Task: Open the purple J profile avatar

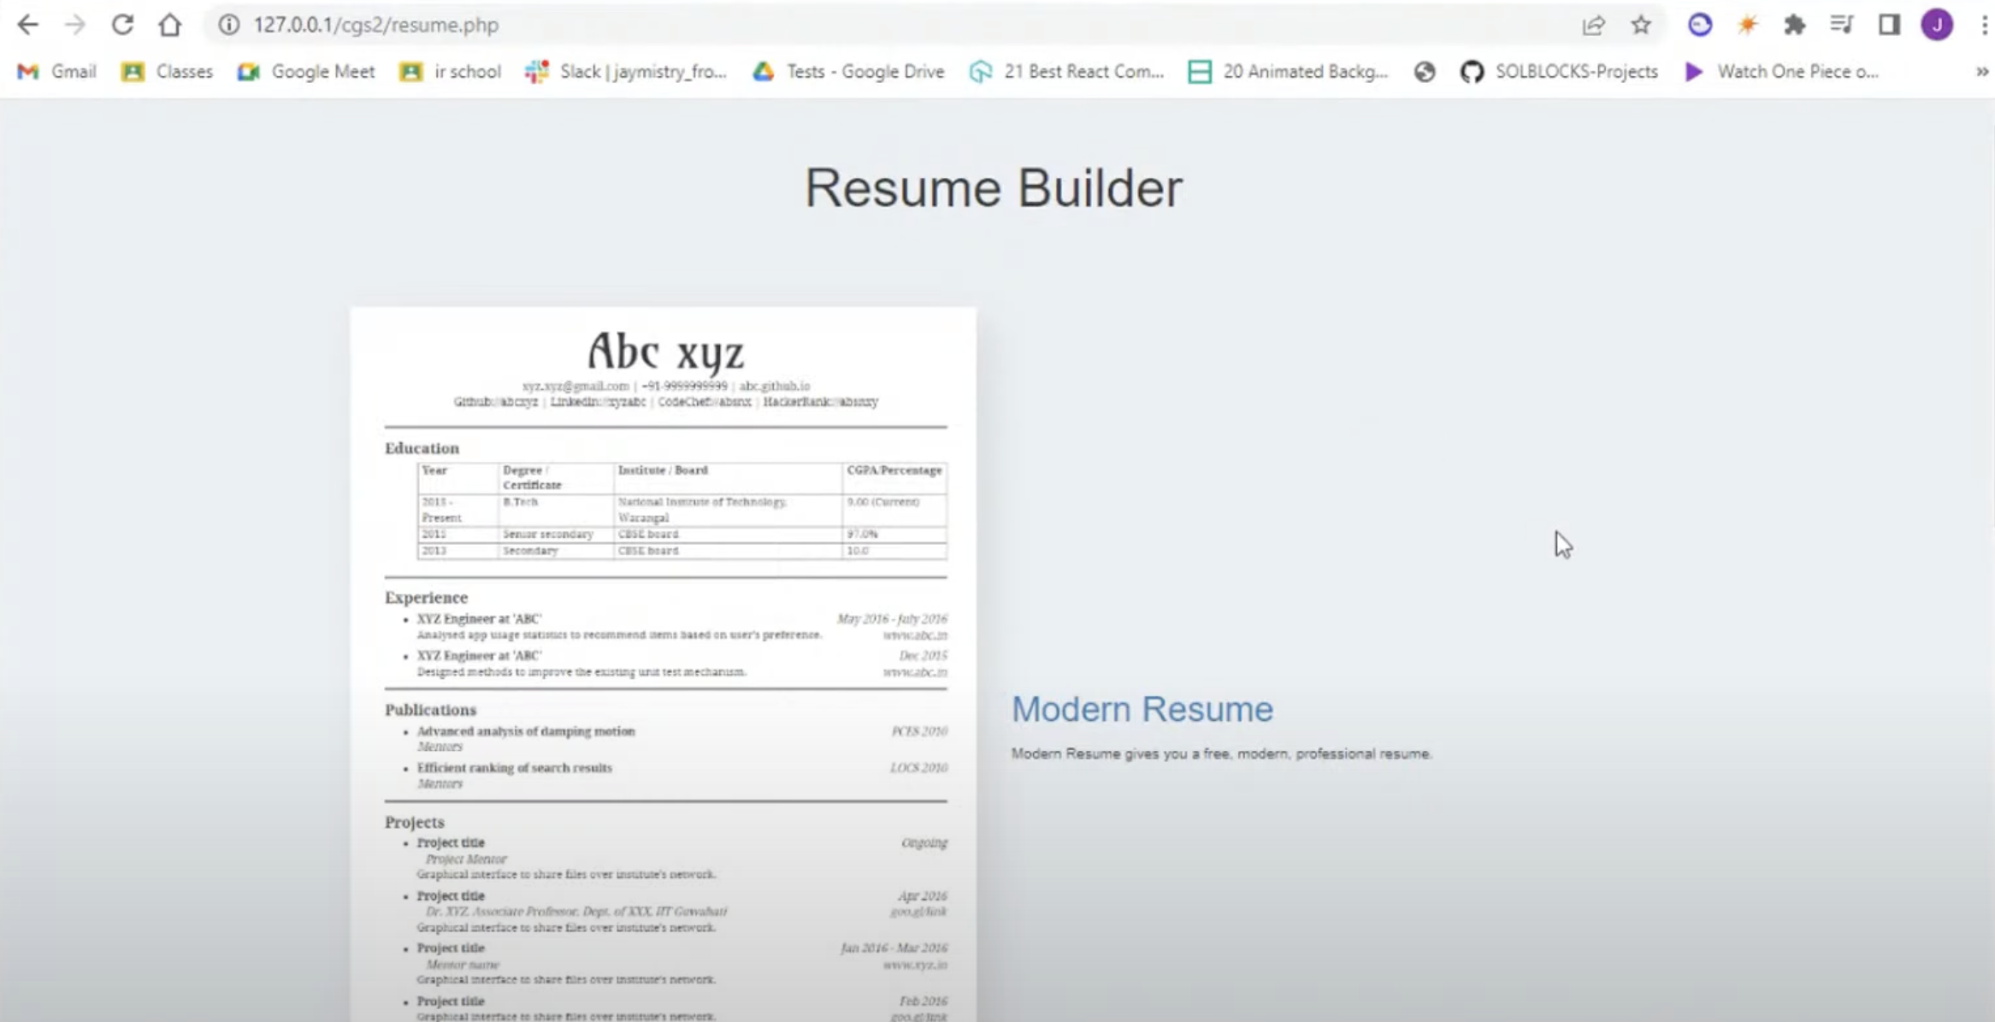Action: click(x=1937, y=25)
